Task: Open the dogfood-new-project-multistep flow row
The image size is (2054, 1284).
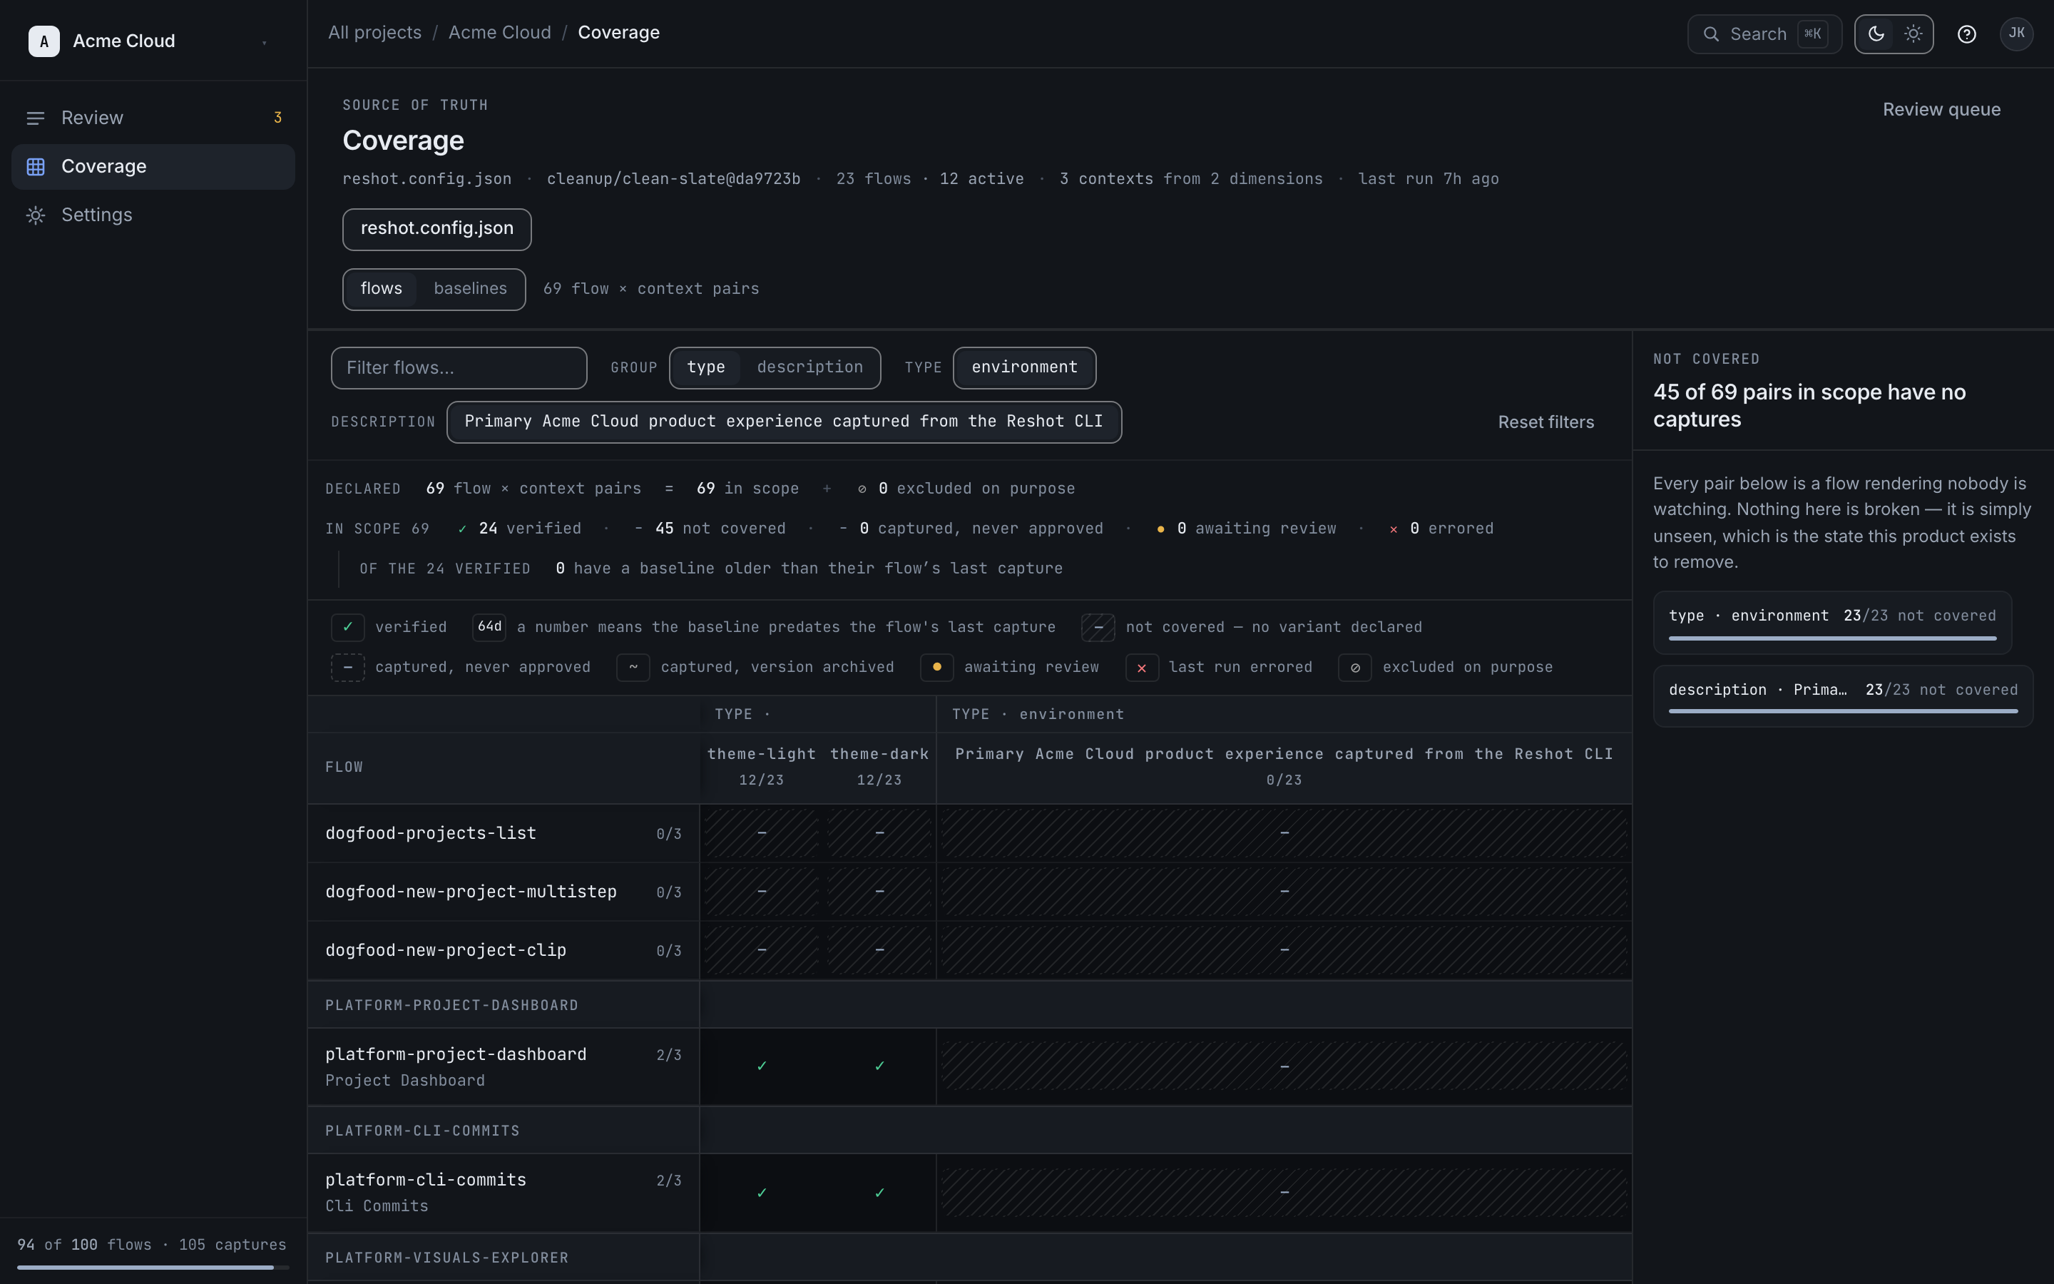Action: (504, 892)
